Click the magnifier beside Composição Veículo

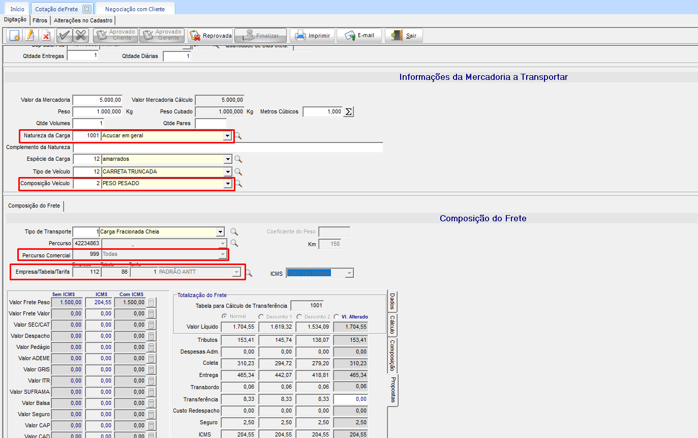coord(238,183)
